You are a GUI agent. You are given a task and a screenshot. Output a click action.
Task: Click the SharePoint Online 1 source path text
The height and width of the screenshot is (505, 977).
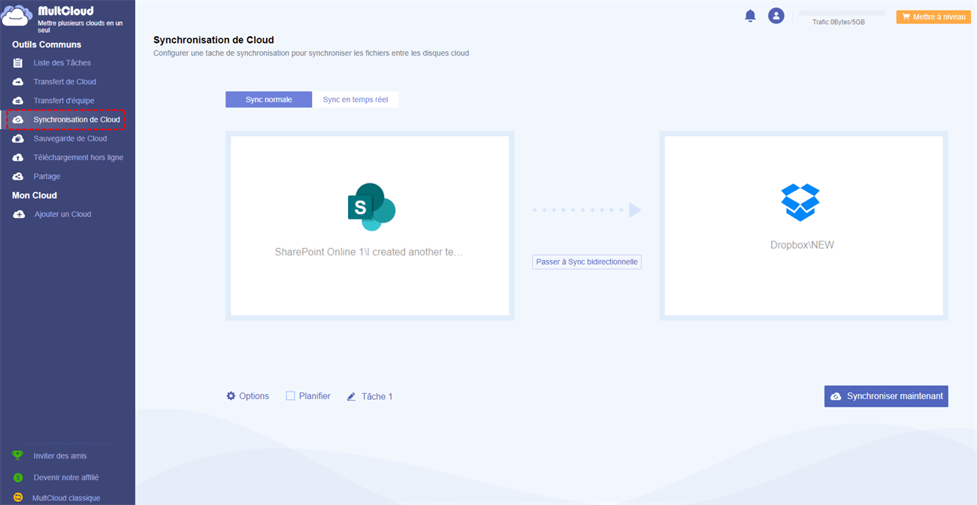(x=369, y=252)
